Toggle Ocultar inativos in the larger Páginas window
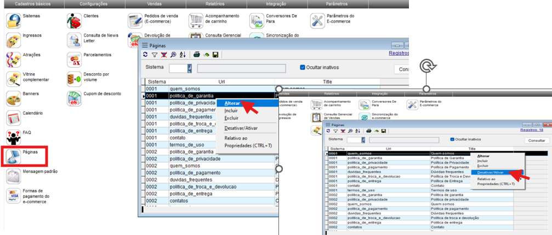The image size is (552, 235). 303,68
